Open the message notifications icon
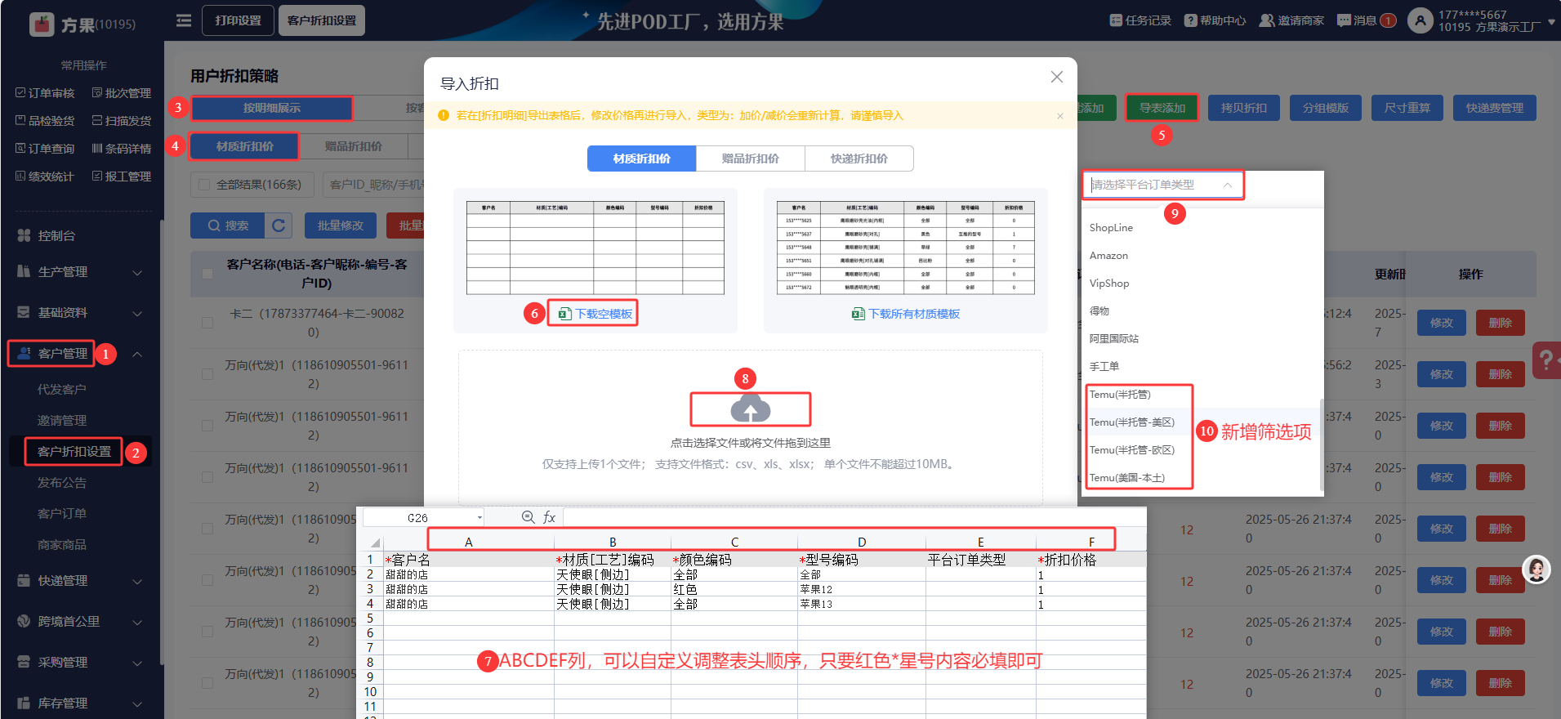The width and height of the screenshot is (1561, 719). click(x=1344, y=20)
